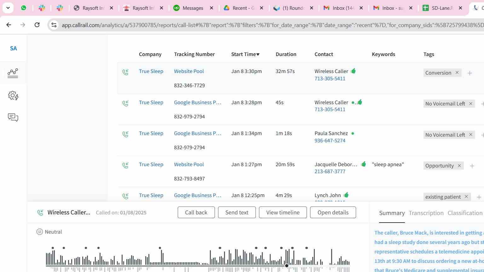Click the 32m 57s duration cell

pos(285,71)
